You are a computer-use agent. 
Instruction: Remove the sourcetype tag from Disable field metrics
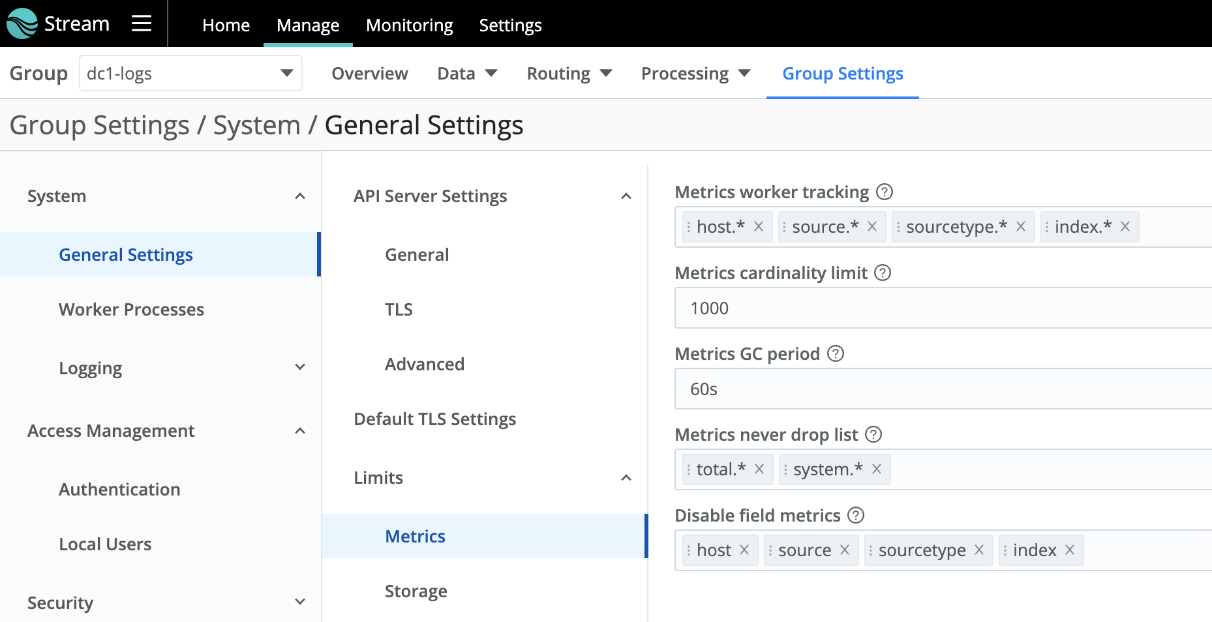pos(978,550)
